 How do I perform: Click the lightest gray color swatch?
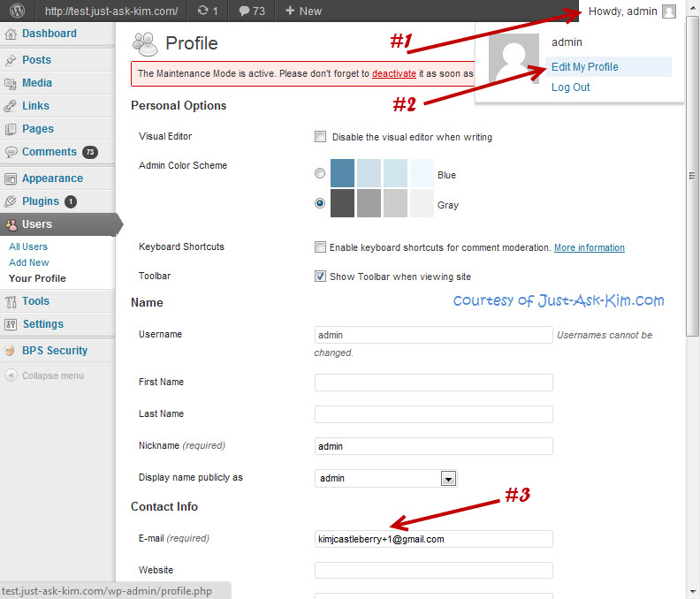(x=422, y=203)
